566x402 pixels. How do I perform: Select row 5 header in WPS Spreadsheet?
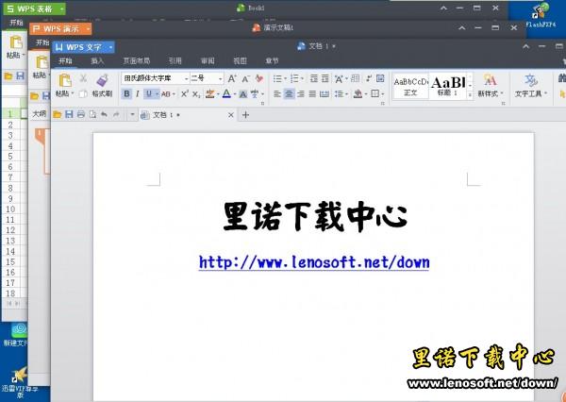click(10, 157)
